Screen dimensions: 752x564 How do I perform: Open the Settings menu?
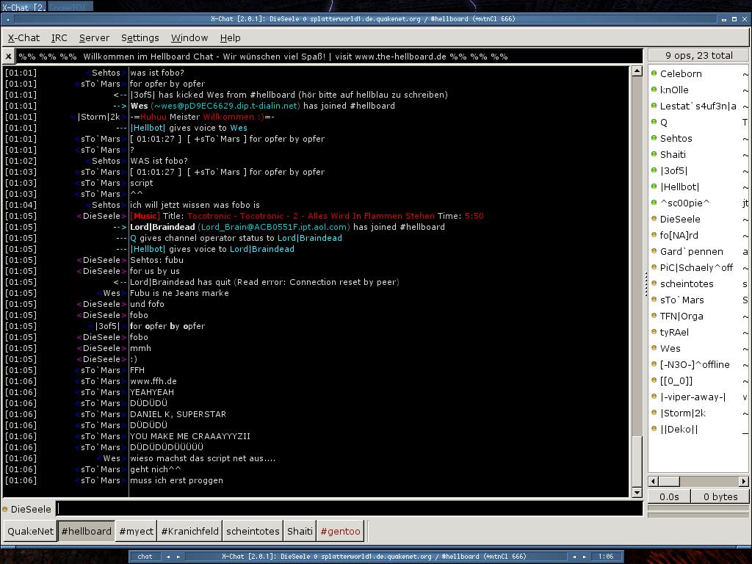(x=140, y=37)
